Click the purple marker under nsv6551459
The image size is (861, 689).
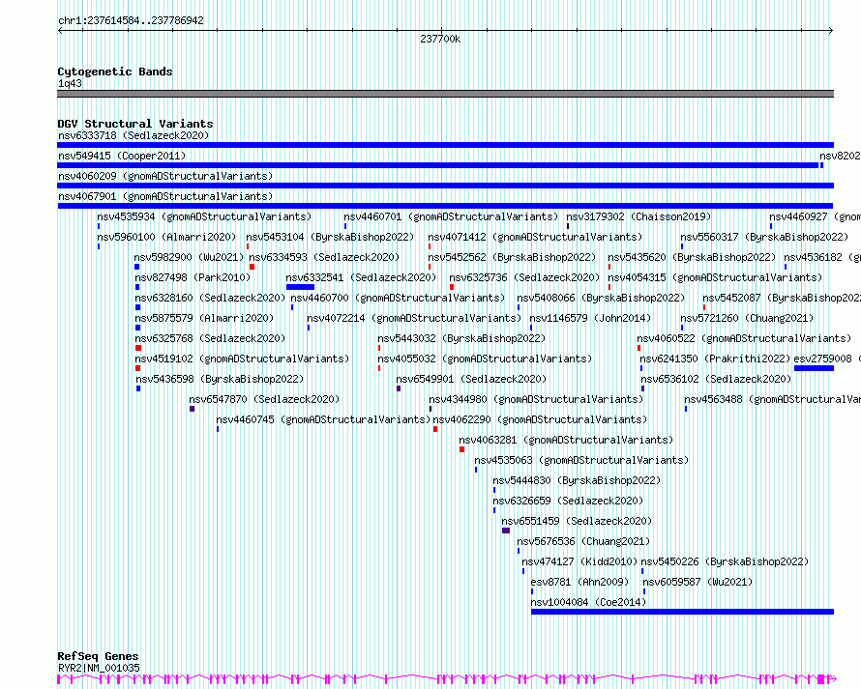(506, 531)
